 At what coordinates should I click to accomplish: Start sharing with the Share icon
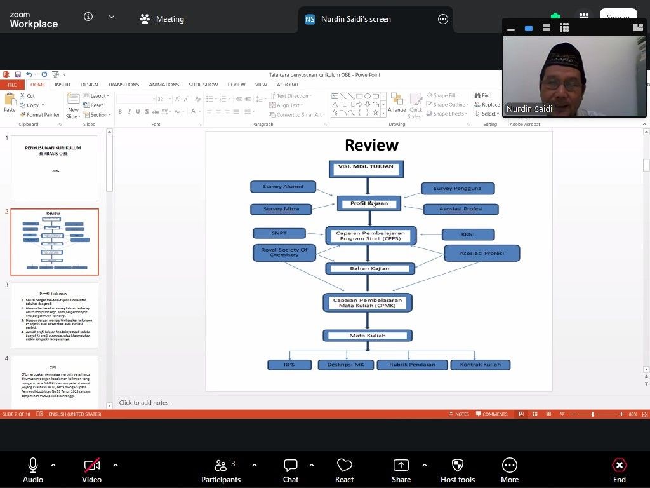tap(401, 466)
